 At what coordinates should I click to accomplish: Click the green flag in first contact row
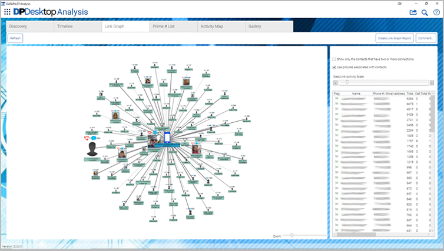[336, 99]
